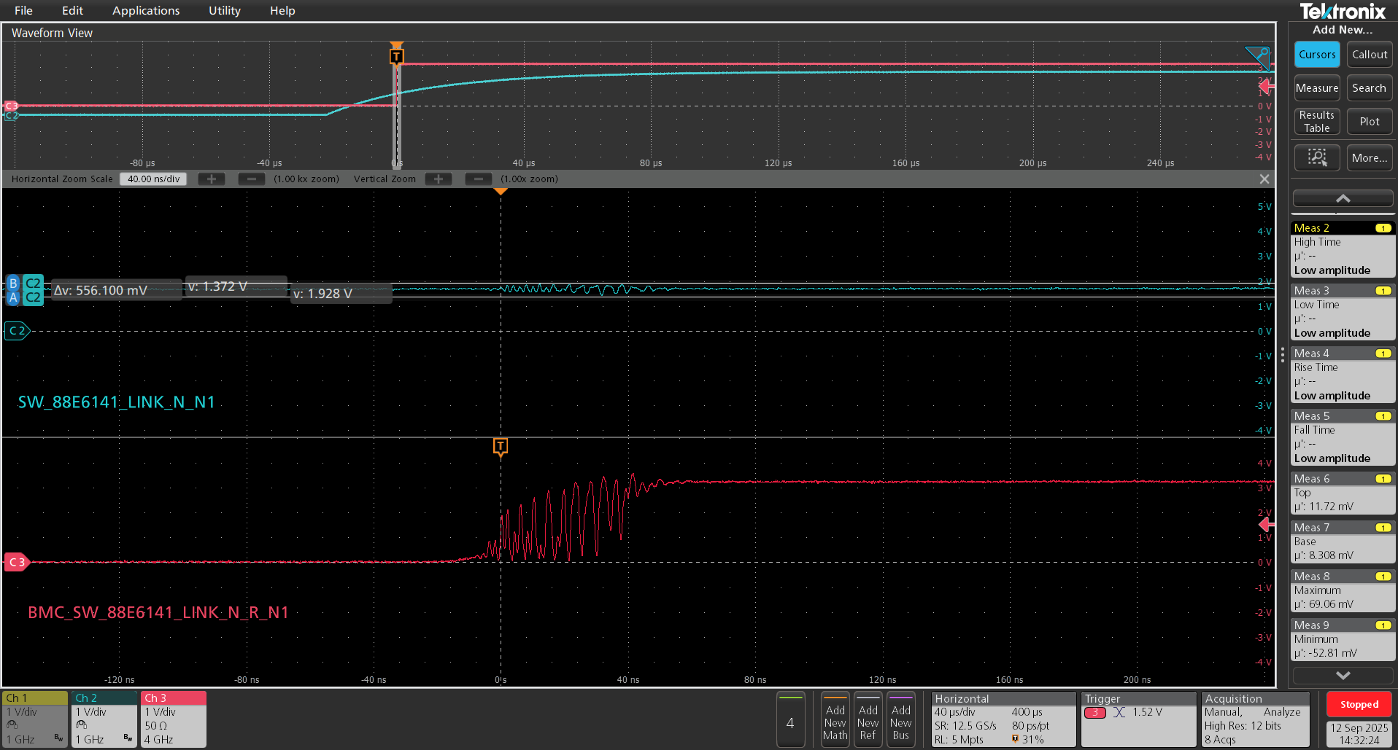
Task: Select the Meas 9 Minimum badge
Action: pyautogui.click(x=1343, y=639)
